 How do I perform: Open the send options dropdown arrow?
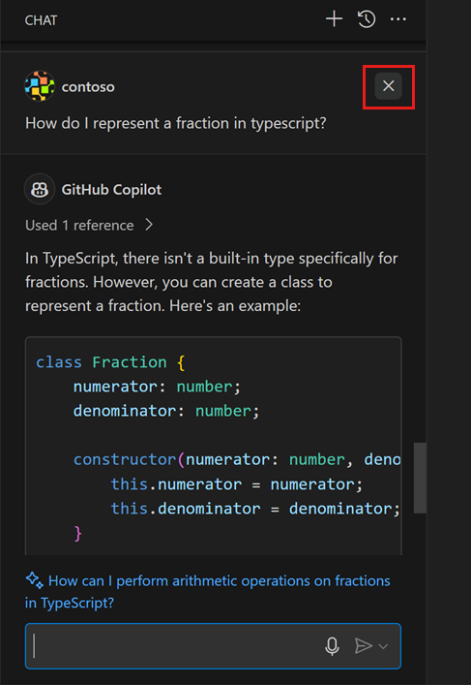point(383,646)
